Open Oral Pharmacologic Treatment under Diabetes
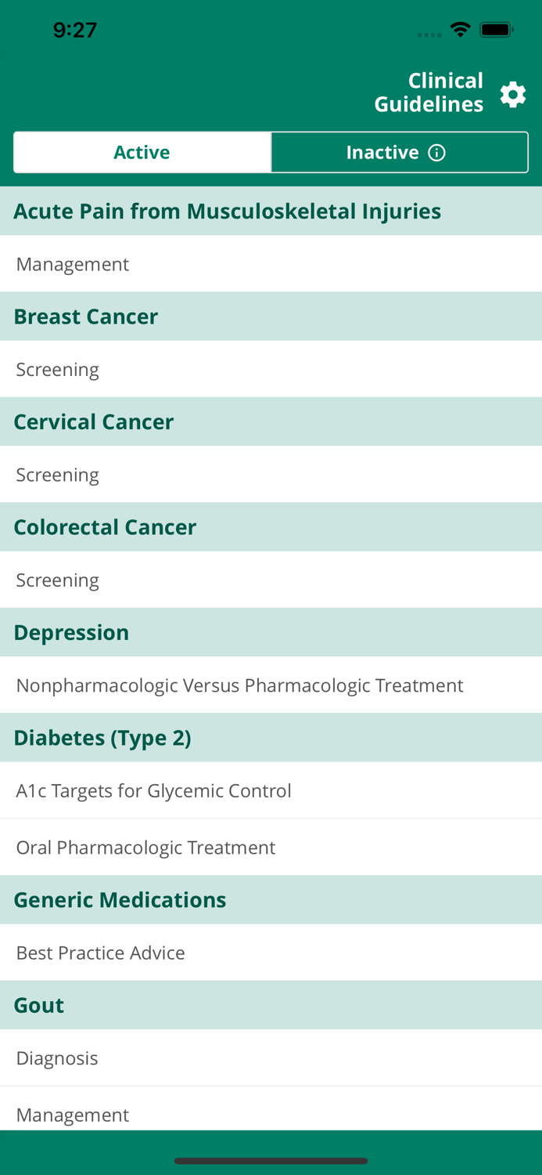Image resolution: width=542 pixels, height=1175 pixels. 145,848
